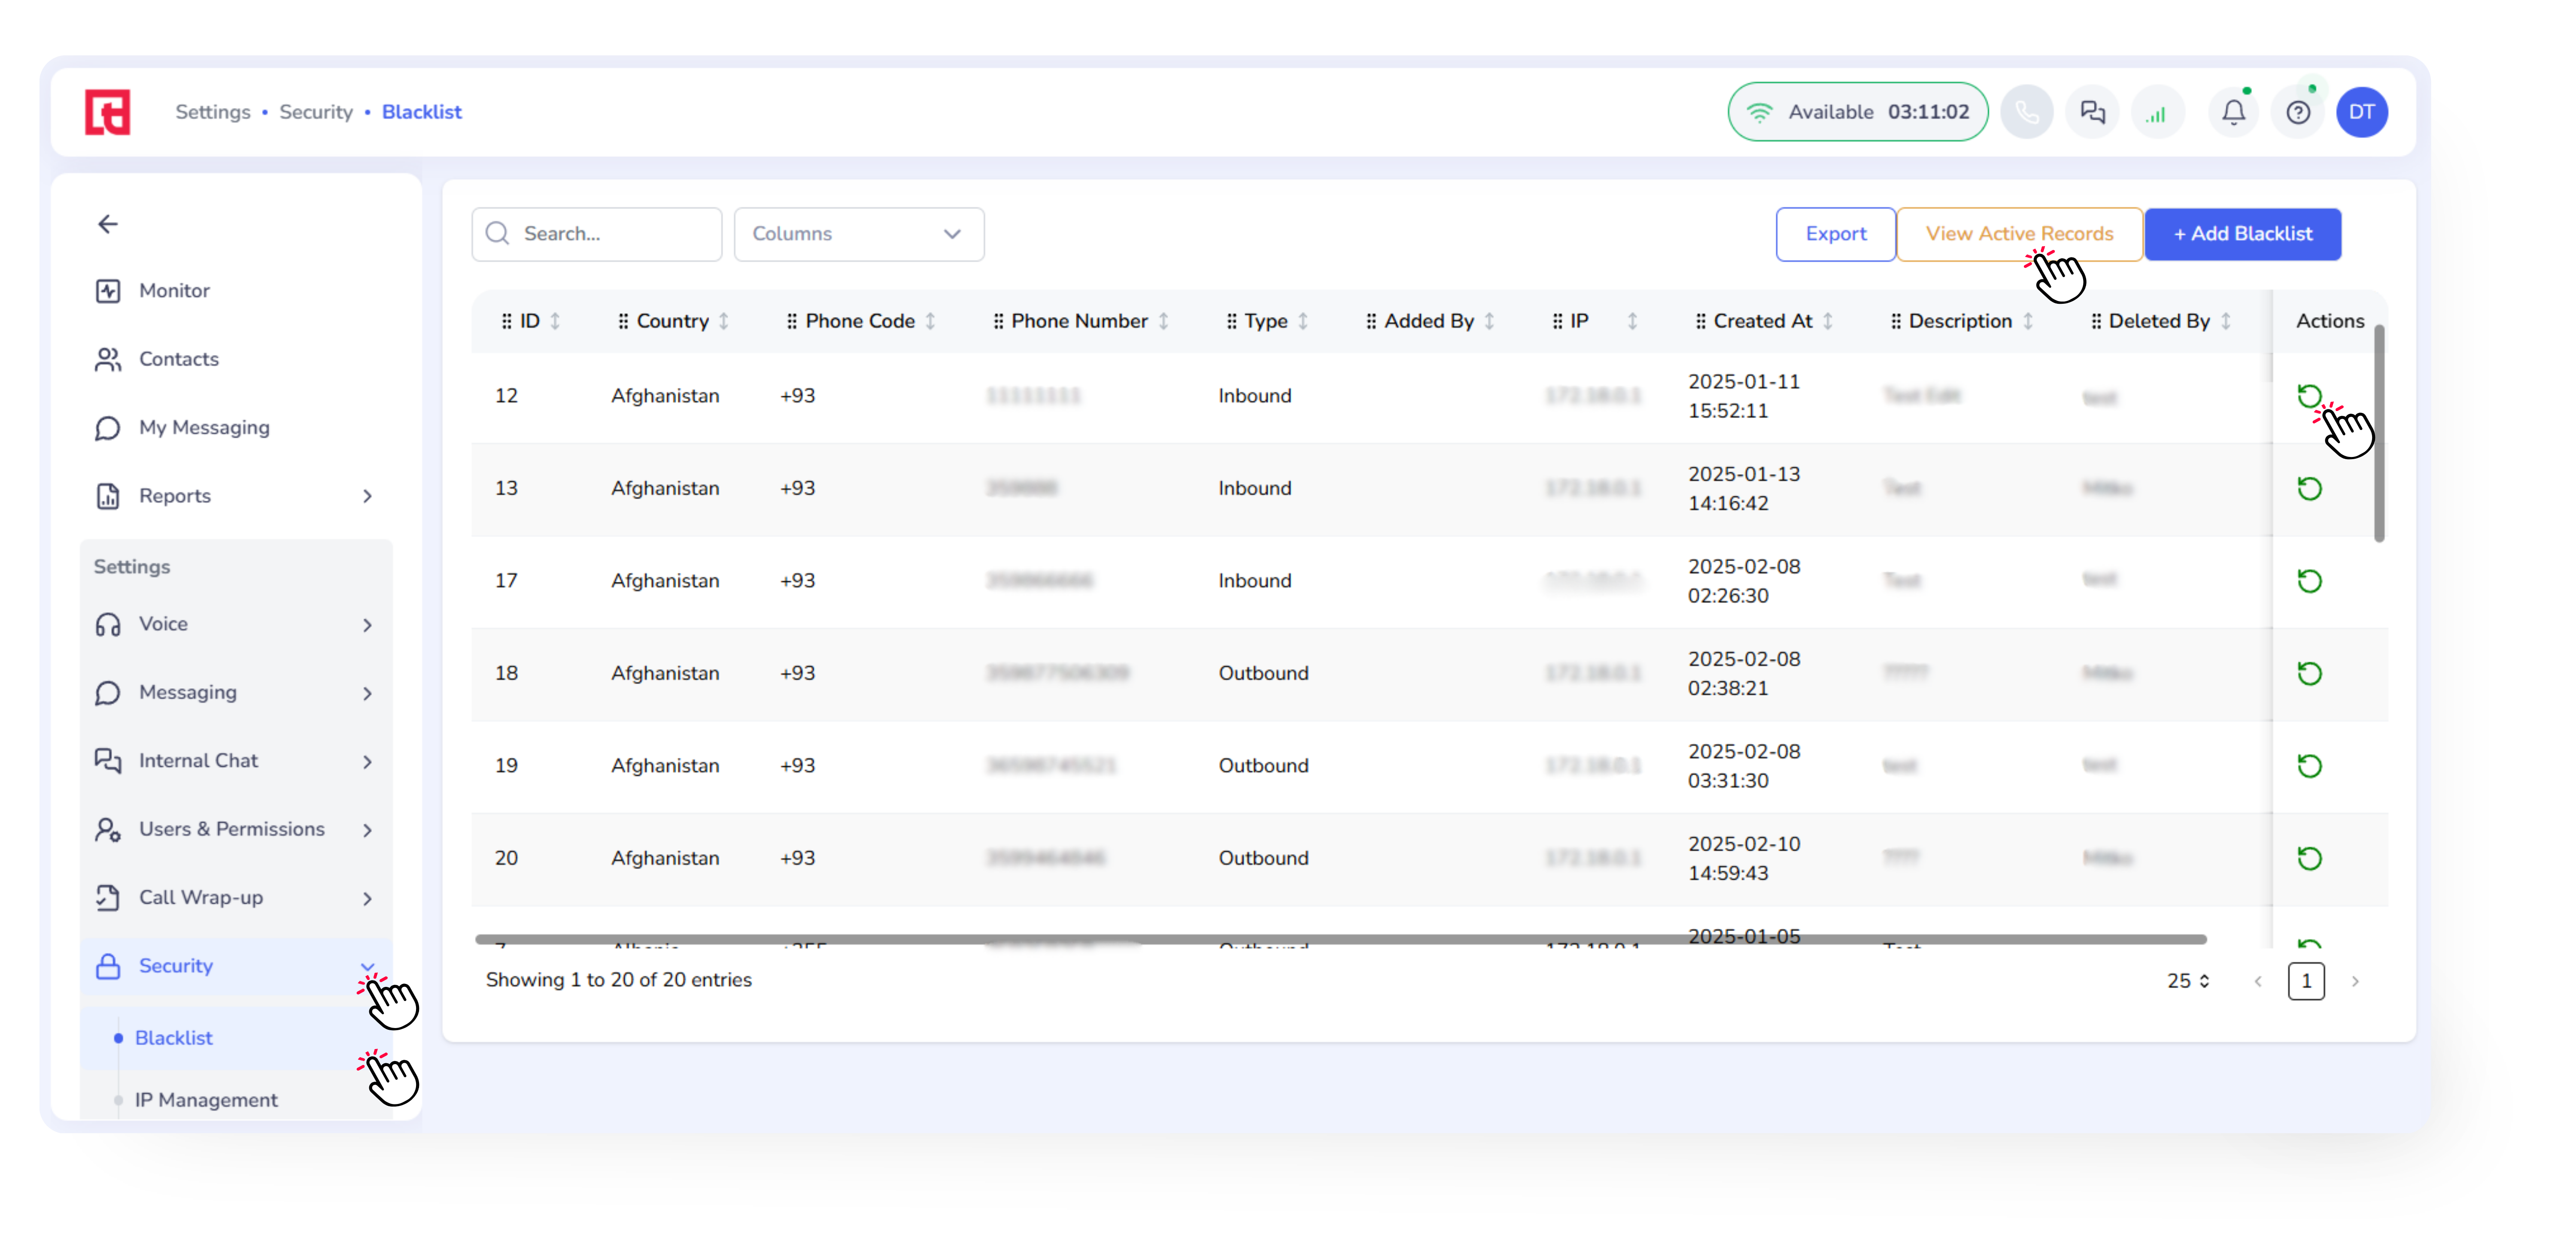This screenshot has width=2576, height=1234.
Task: Open IP Management in sidebar
Action: (x=206, y=1099)
